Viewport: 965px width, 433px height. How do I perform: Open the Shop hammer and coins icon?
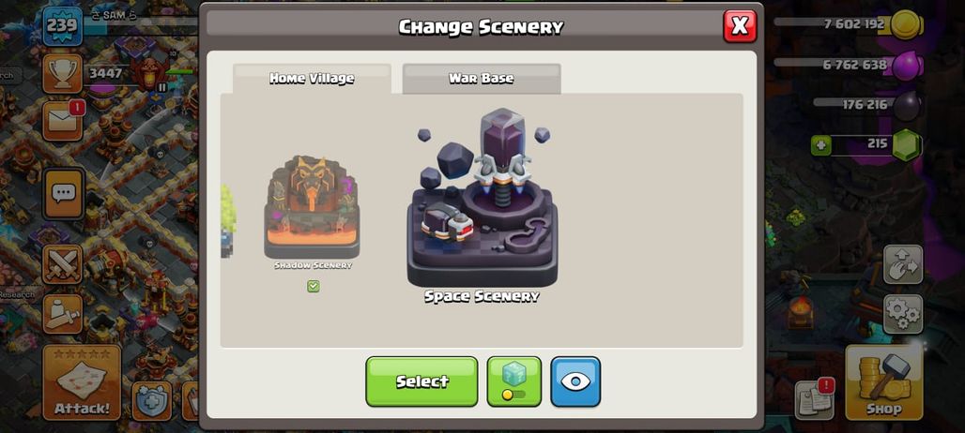[883, 382]
